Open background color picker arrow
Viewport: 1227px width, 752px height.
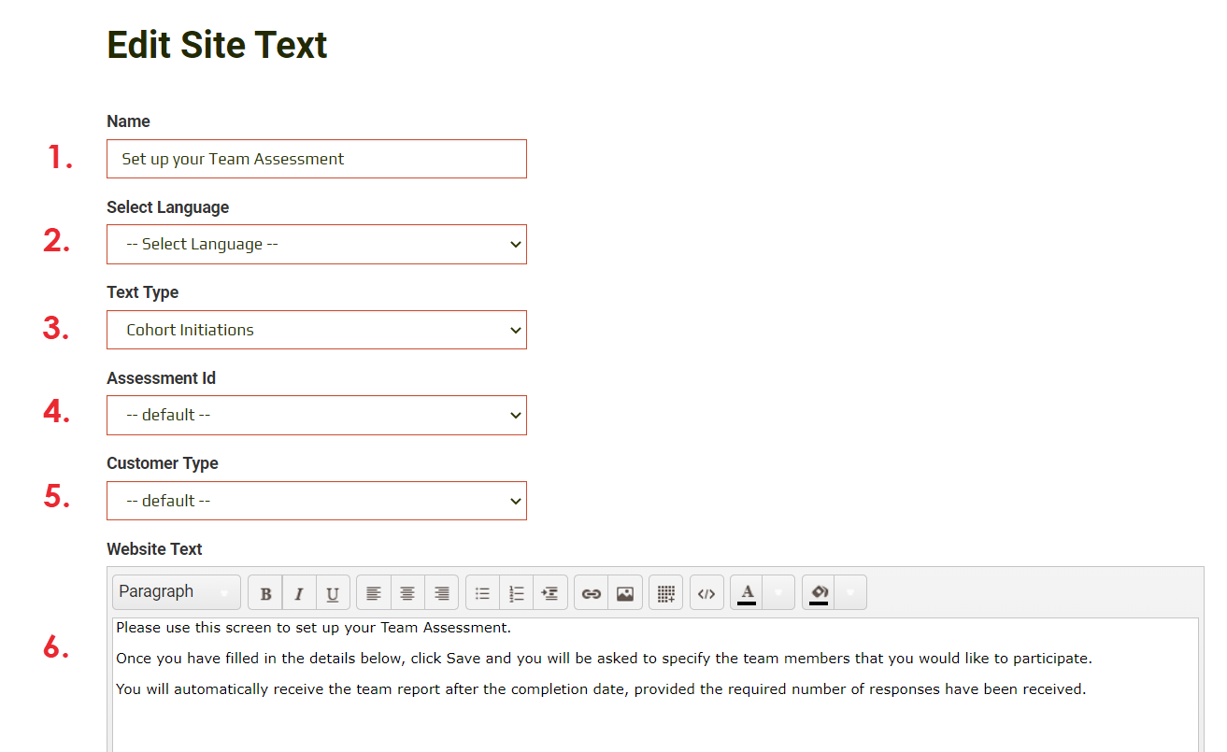tap(850, 593)
